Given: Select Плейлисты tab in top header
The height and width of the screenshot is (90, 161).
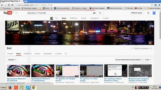Looking at the screenshot, I should click(73, 18).
